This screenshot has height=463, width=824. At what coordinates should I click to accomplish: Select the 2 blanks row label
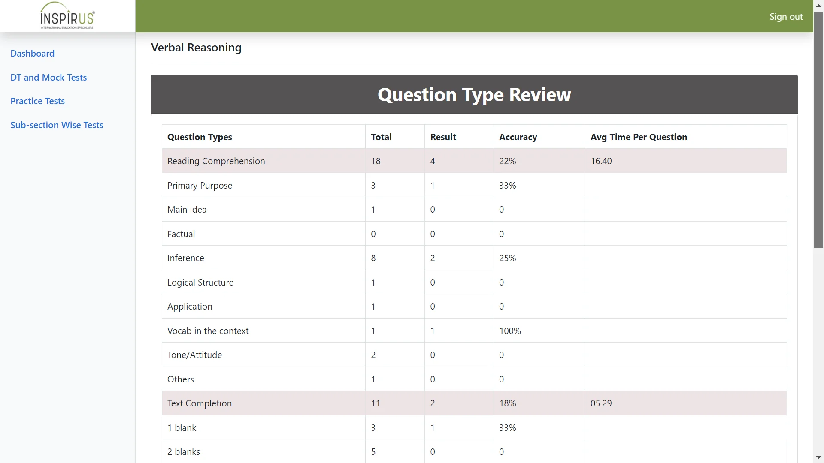tap(184, 452)
